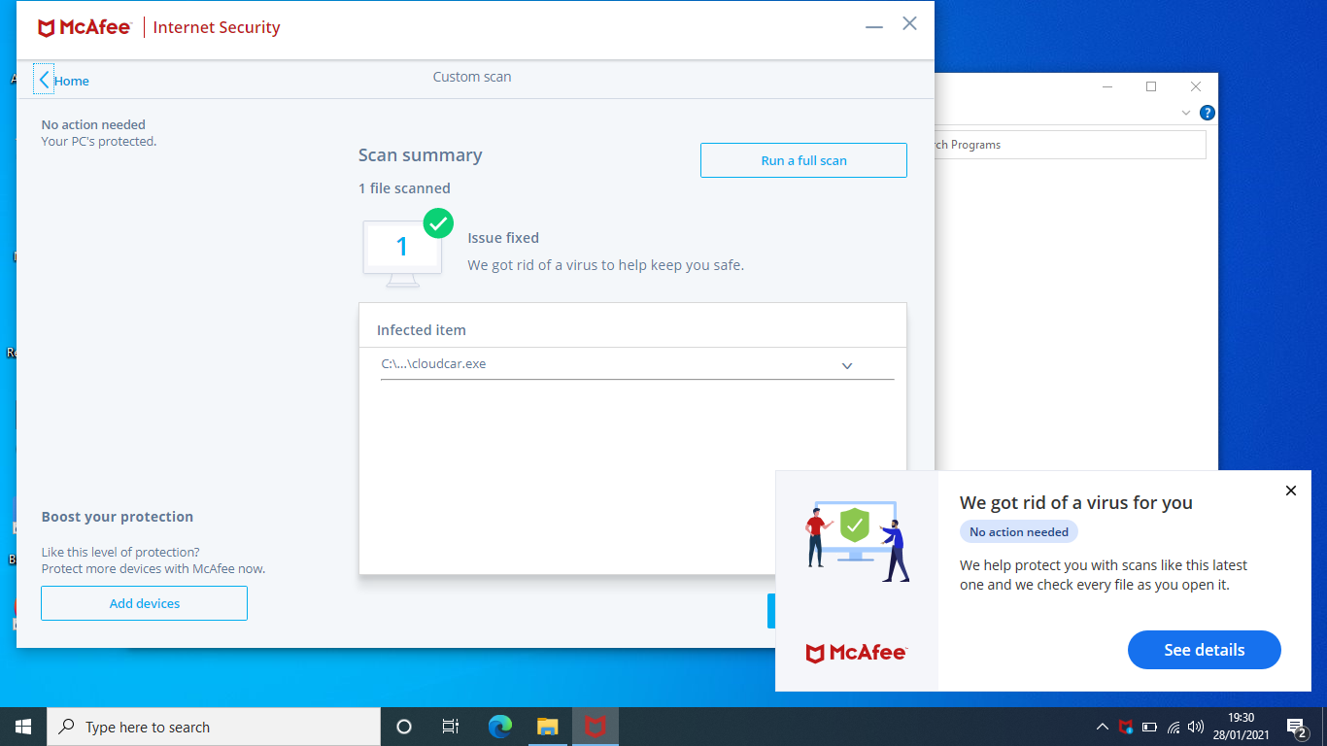Click the "Boost your protection" heading

(118, 517)
